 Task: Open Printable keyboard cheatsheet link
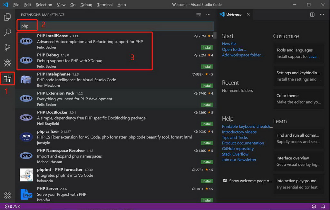(x=247, y=126)
